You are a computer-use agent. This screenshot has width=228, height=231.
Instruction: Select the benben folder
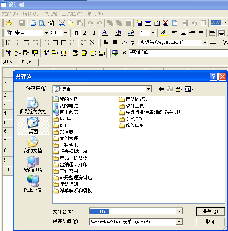[63, 119]
